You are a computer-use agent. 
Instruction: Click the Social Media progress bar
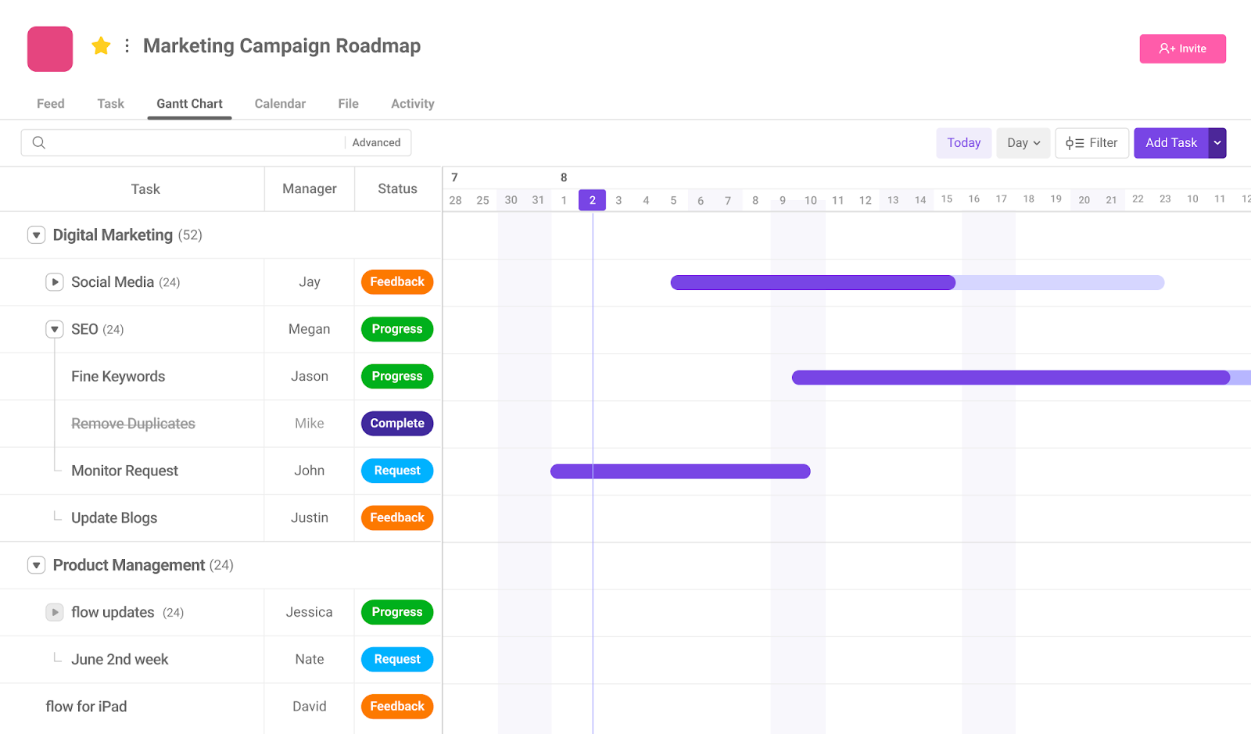pyautogui.click(x=917, y=283)
